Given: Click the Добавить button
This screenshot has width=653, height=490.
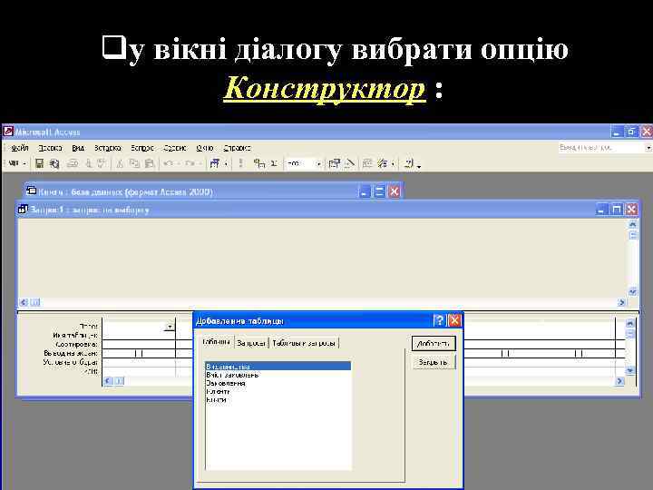Looking at the screenshot, I should [434, 343].
